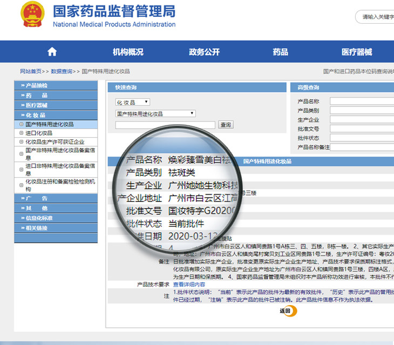Click the 网站首页 breadcrumb link
Viewport: 394px width, 345px height.
coord(31,71)
